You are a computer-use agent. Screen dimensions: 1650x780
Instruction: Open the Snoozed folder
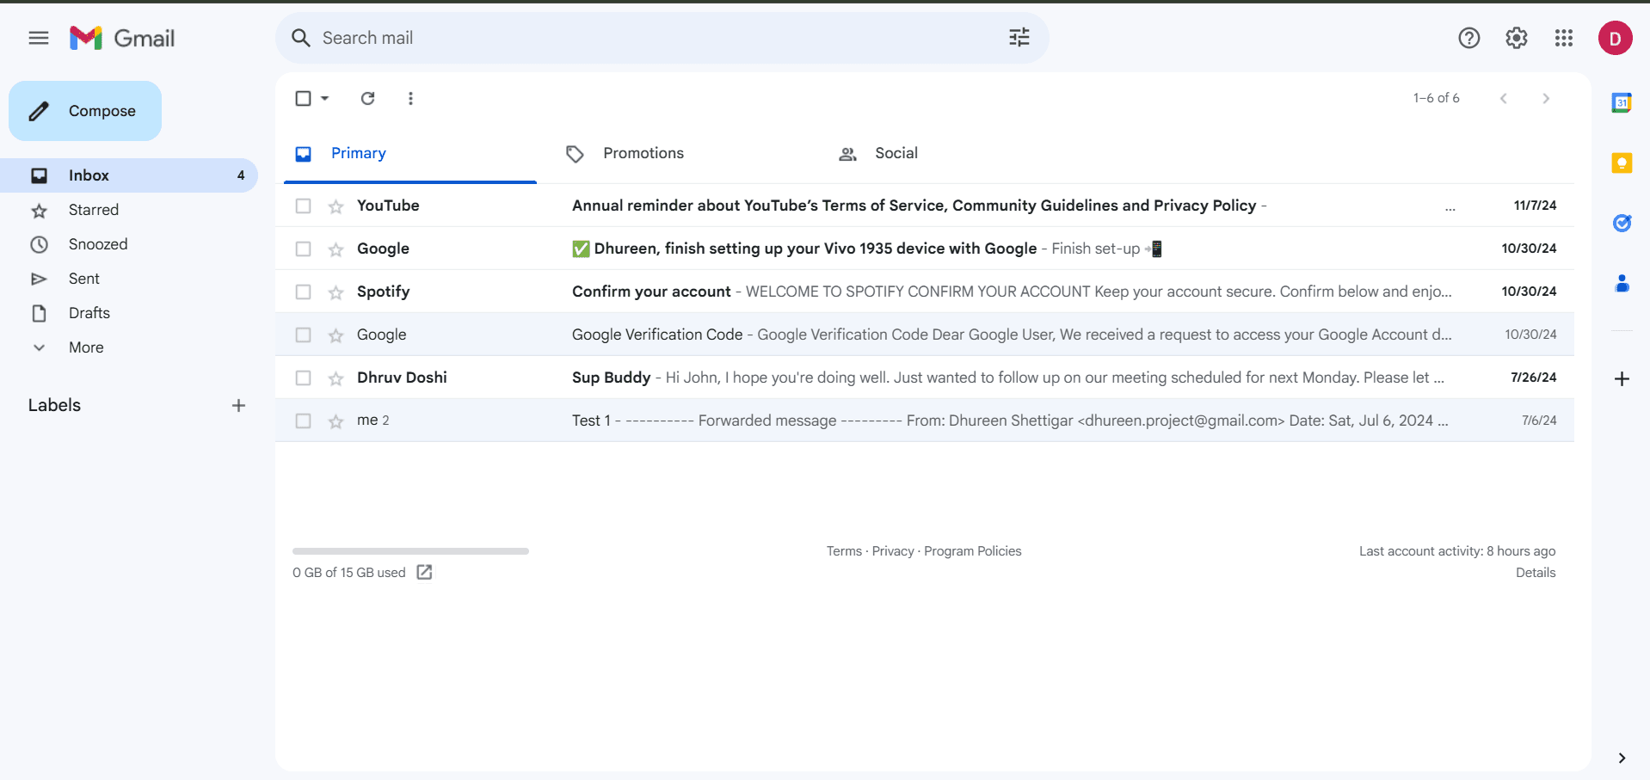tap(129, 244)
